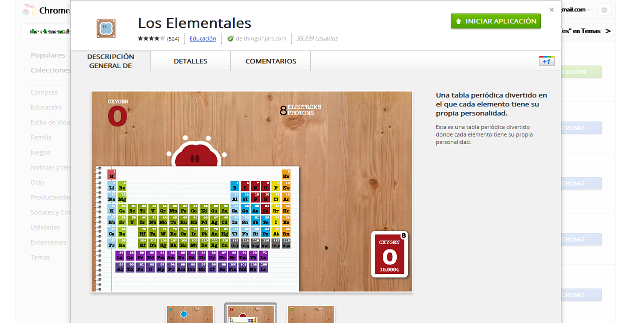The width and height of the screenshot is (632, 323).
Task: Open the Temas category in sidebar
Action: click(40, 257)
